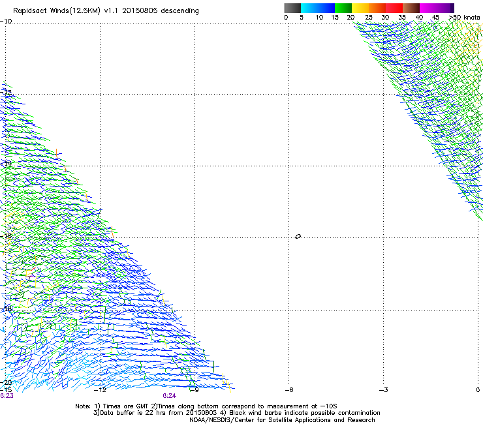Click the brown 35-40 knots legend segment
The height and width of the screenshot is (424, 483).
tap(411, 8)
